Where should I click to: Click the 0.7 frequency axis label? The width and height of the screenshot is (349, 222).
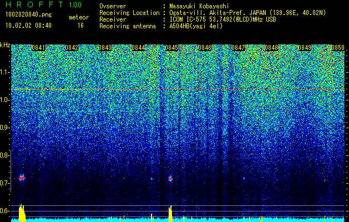coord(5,183)
